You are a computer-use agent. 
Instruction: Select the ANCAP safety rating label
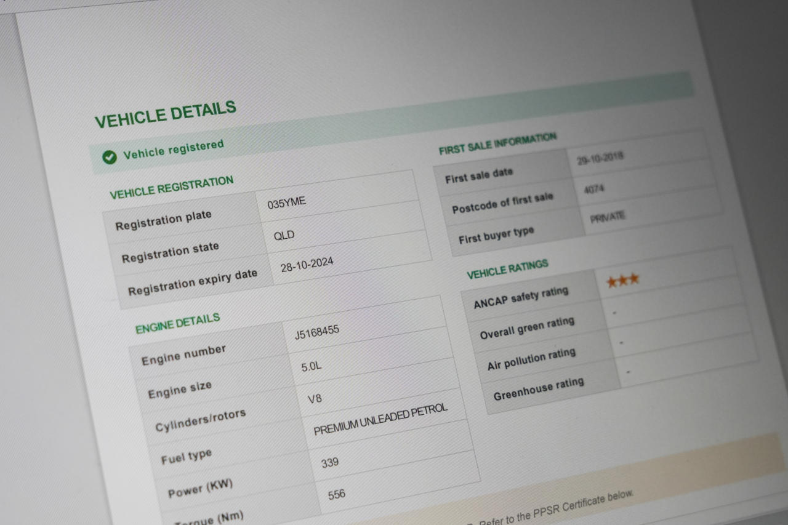coord(521,298)
